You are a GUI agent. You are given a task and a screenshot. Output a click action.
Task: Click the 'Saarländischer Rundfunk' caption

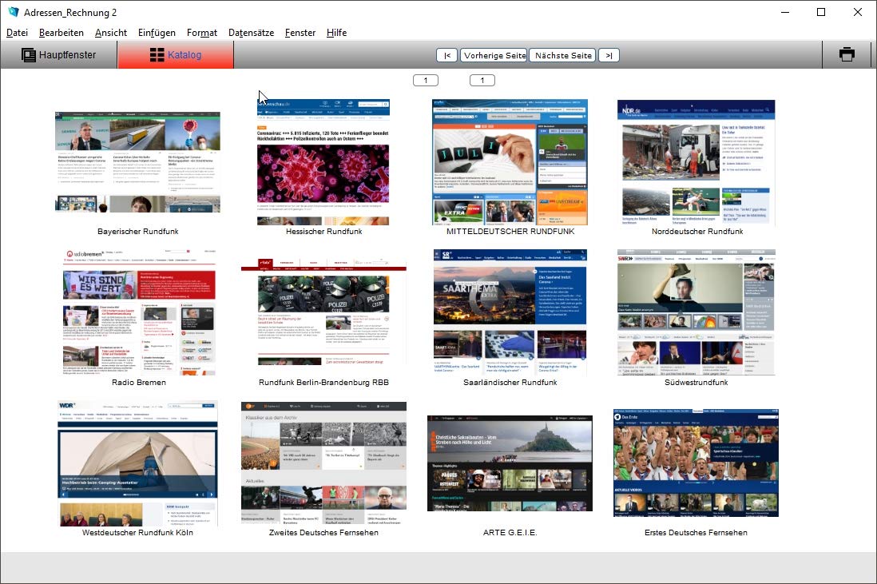(510, 382)
